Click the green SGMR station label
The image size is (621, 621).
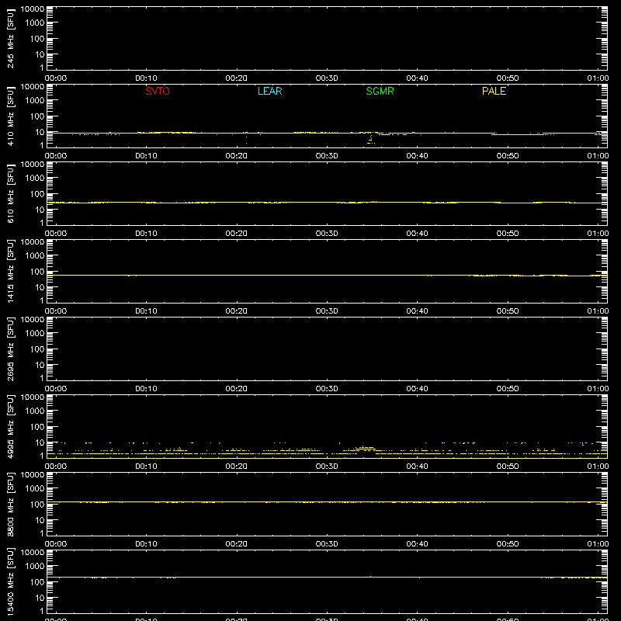380,91
